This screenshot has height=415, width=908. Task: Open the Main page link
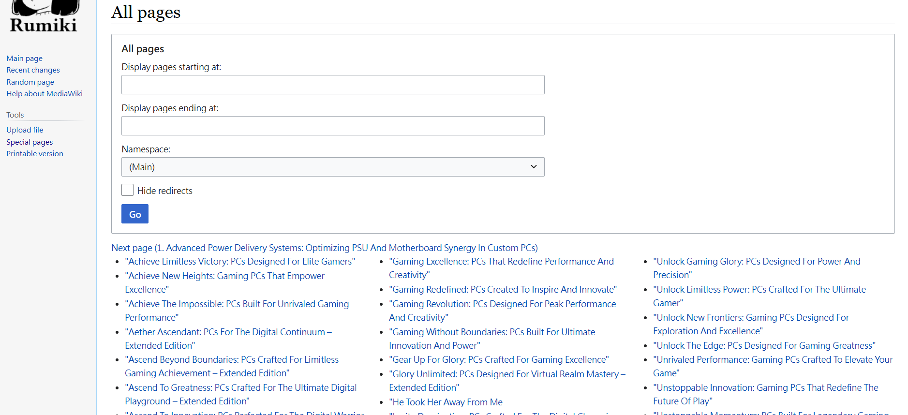[x=24, y=58]
